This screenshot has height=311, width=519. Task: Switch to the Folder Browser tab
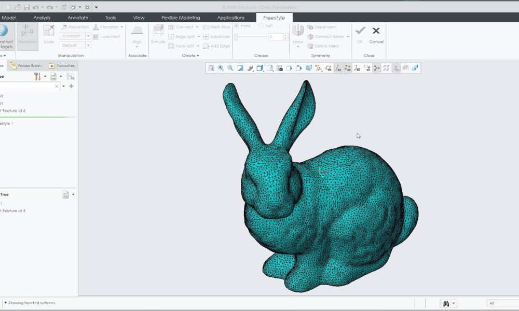[x=26, y=65]
